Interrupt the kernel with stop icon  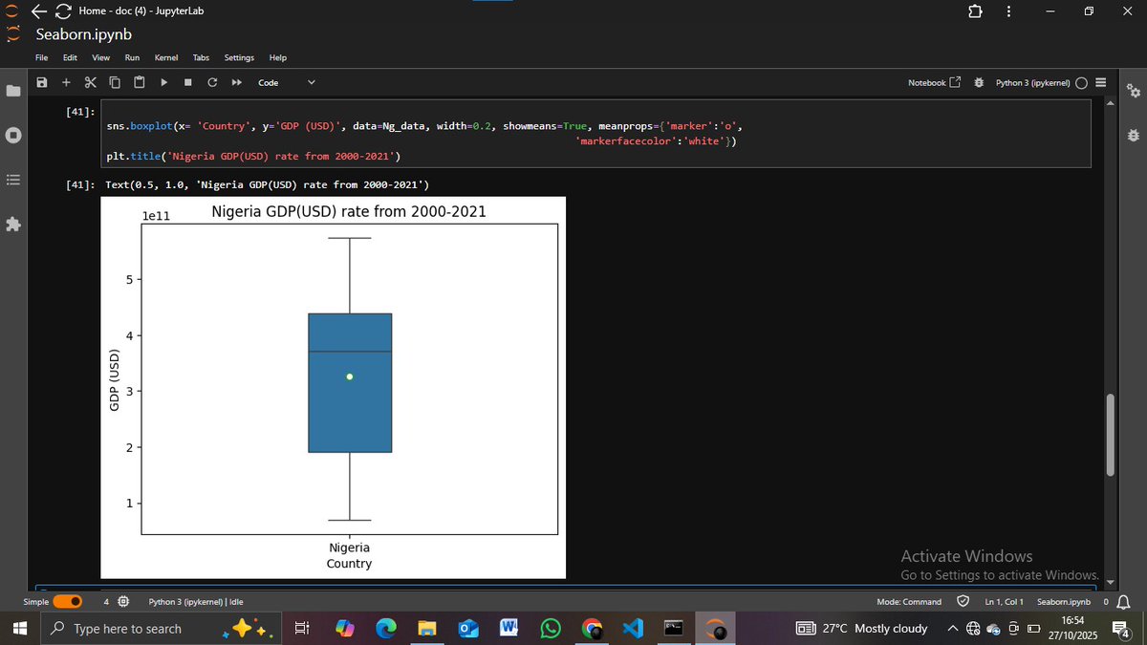coord(187,82)
